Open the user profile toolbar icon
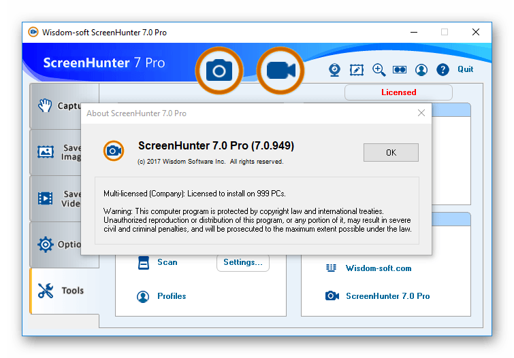This screenshot has height=358, width=514. click(x=421, y=70)
